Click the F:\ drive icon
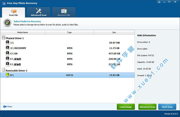The width and height of the screenshot is (180, 117). pyautogui.click(x=7, y=64)
